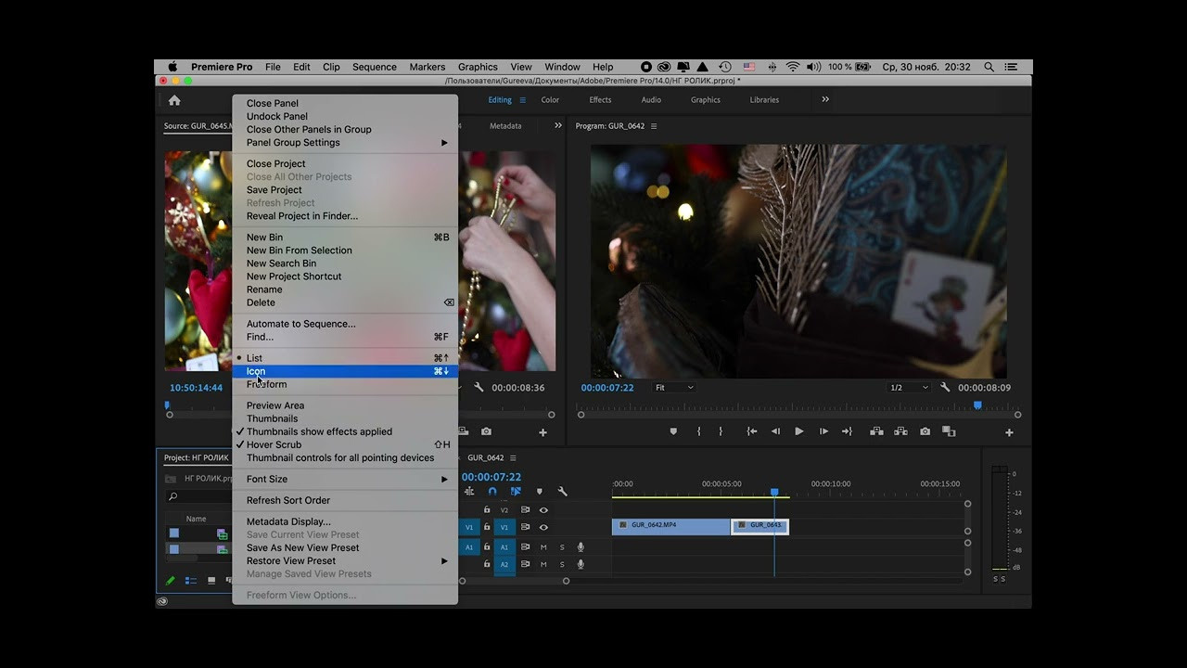
Task: Open the Fit zoom level dropdown
Action: (673, 388)
